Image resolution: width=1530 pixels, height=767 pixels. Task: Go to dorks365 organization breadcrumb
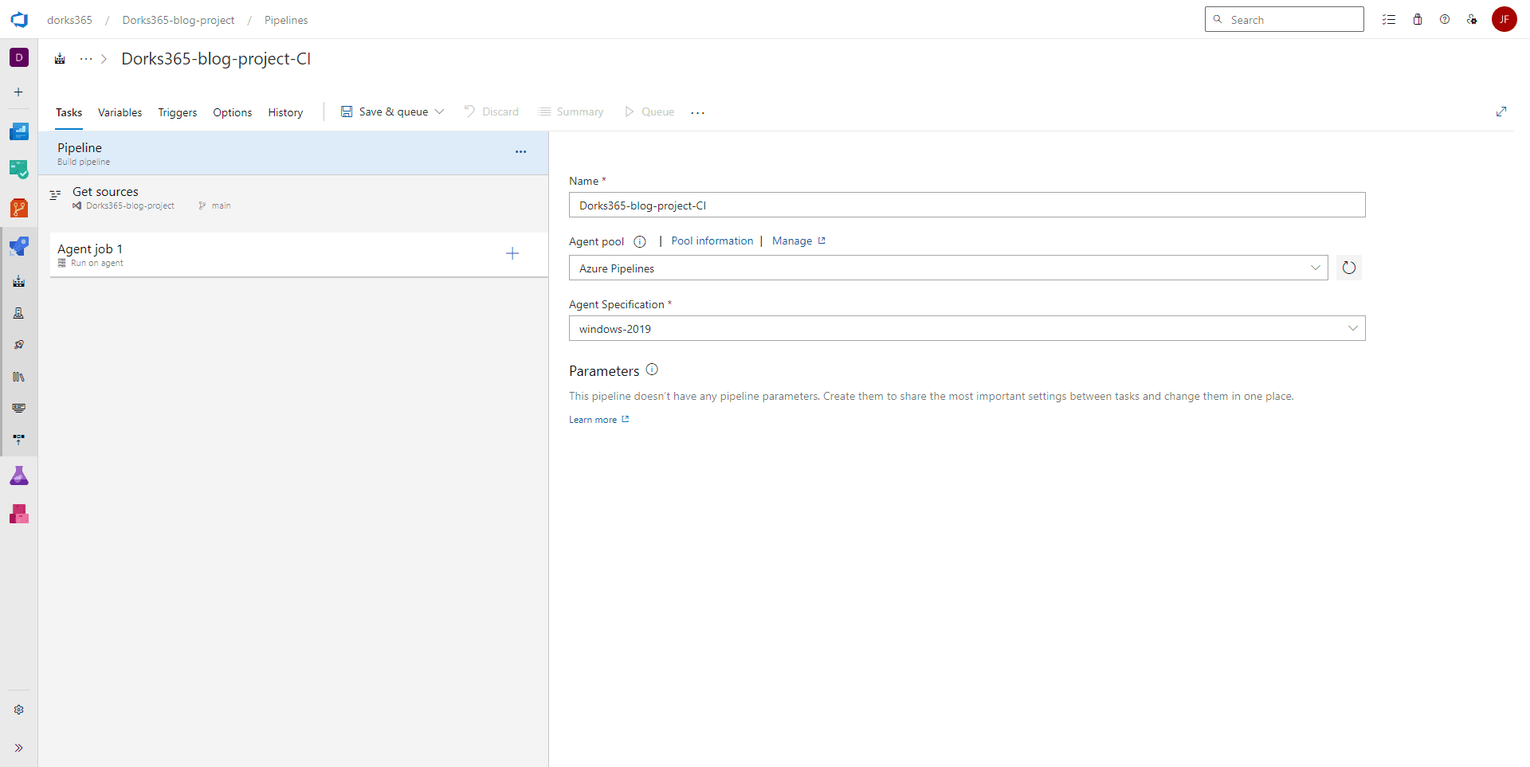point(69,20)
